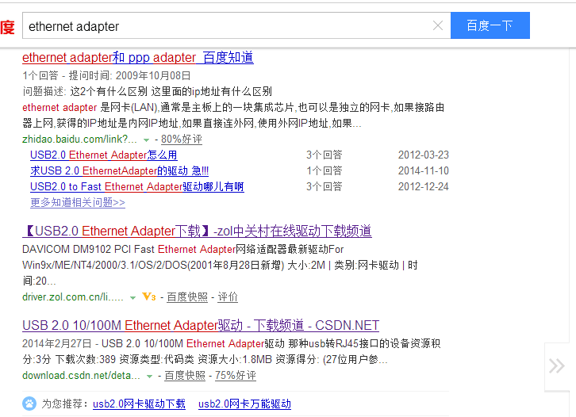The height and width of the screenshot is (417, 576).
Task: Click the V3 credibility badge icon
Action: [x=148, y=297]
